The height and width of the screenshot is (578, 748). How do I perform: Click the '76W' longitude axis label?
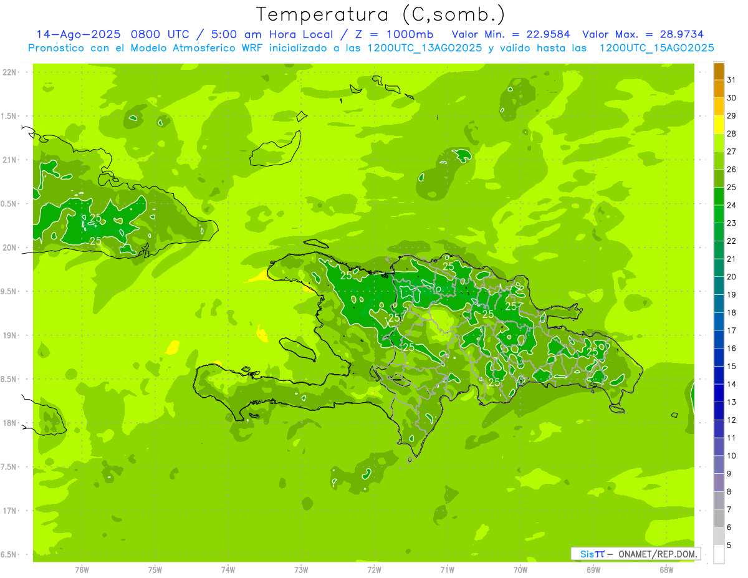coord(82,570)
